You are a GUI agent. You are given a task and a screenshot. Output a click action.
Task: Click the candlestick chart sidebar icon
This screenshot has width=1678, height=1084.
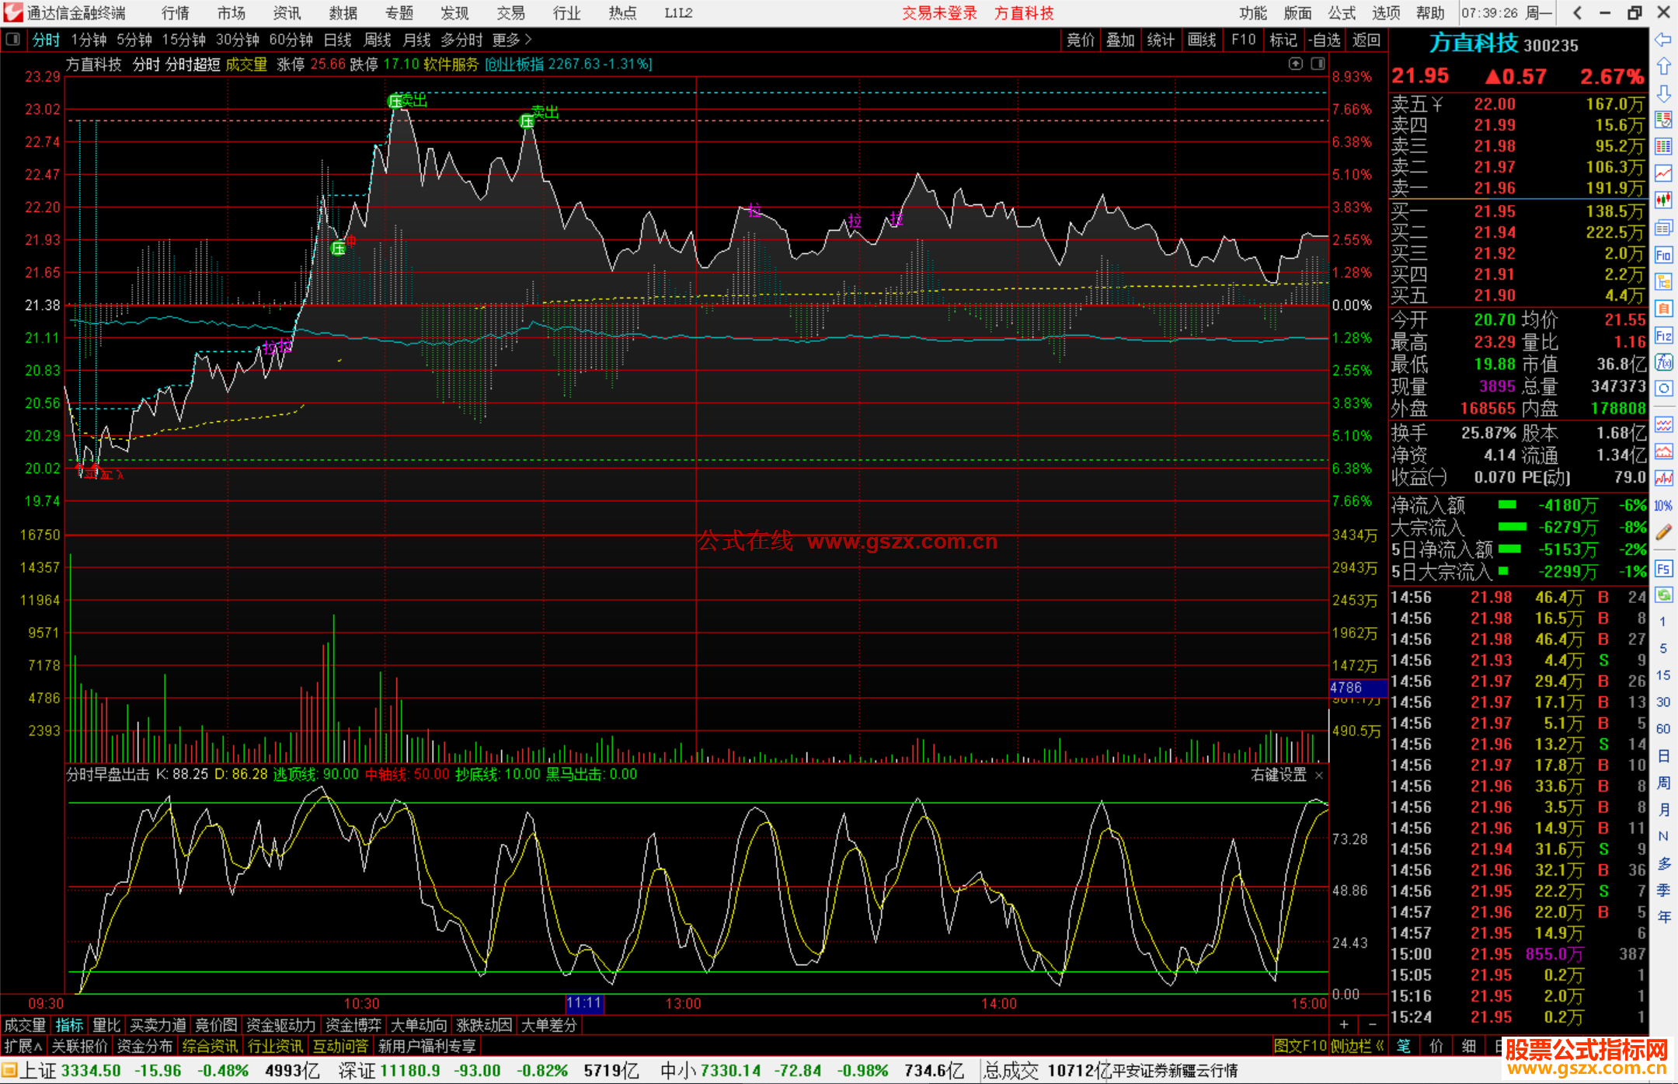1663,200
